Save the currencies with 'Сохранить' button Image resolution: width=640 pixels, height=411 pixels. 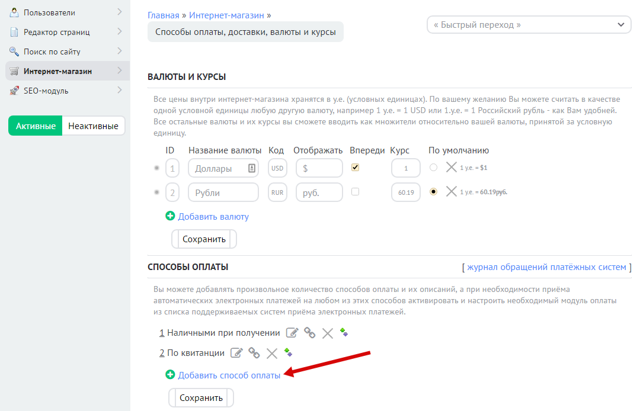[x=204, y=239]
